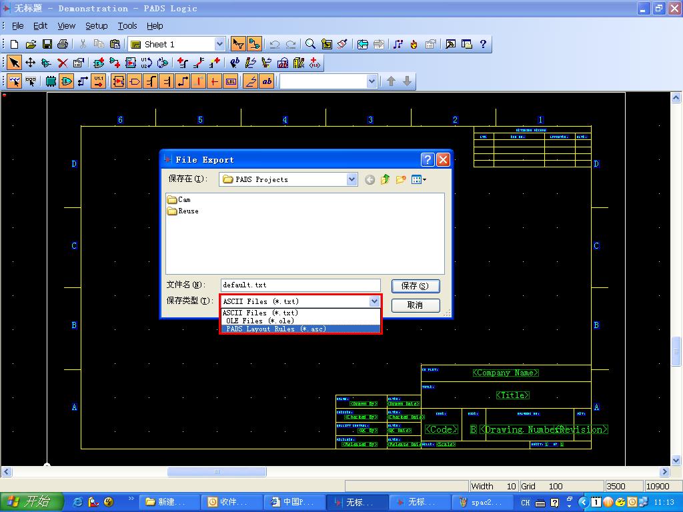The height and width of the screenshot is (512, 683).
Task: Toggle the Select arrow mode button
Action: [x=237, y=44]
